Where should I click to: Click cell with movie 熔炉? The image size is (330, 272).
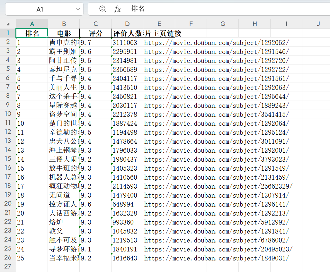pyautogui.click(x=64, y=222)
